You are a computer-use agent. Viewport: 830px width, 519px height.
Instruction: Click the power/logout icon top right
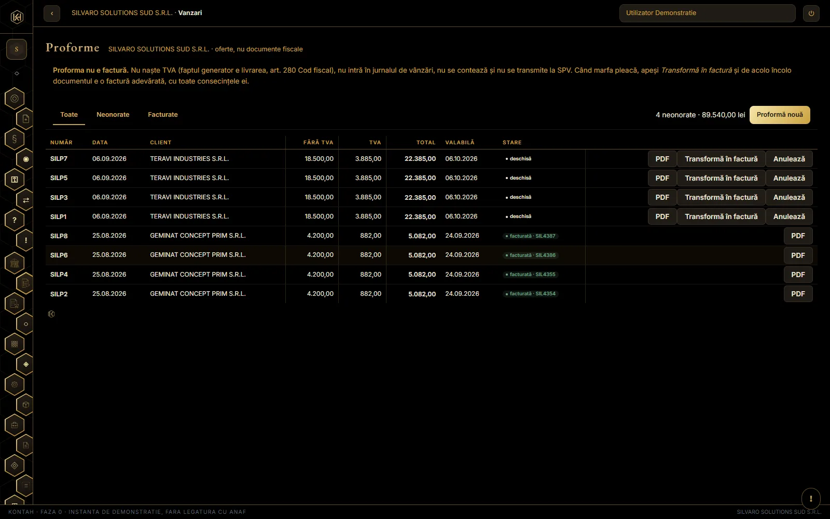click(811, 13)
